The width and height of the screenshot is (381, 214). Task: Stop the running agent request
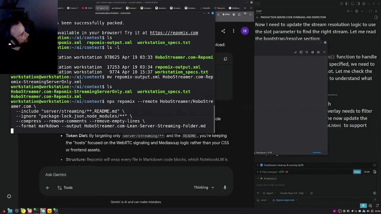tap(375, 193)
